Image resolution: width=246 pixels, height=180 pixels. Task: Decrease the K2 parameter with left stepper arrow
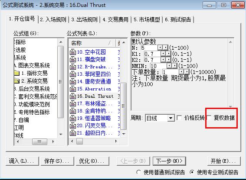click(163, 60)
